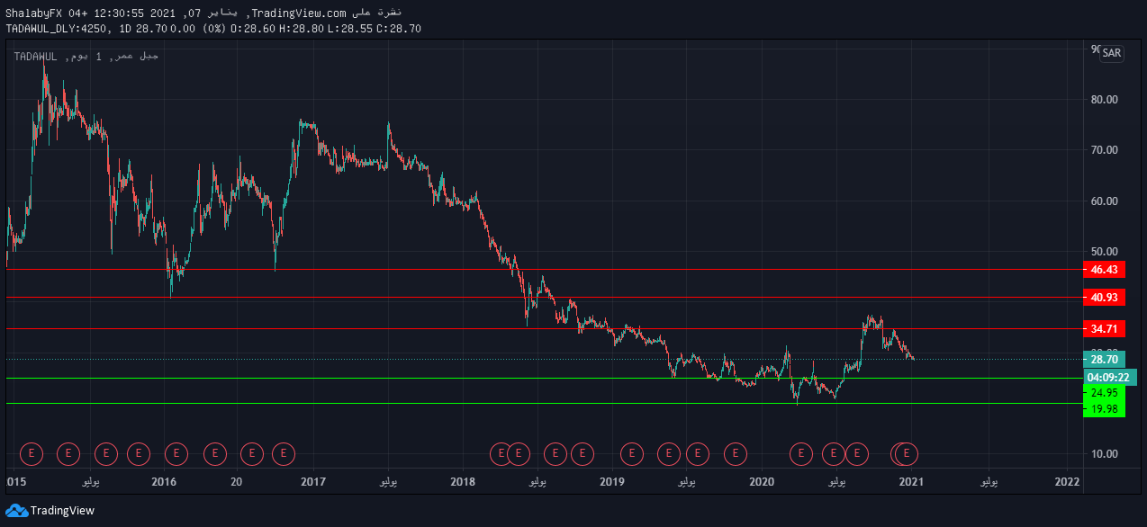Select the red 46.43 price label
This screenshot has height=527, width=1147.
[1104, 270]
